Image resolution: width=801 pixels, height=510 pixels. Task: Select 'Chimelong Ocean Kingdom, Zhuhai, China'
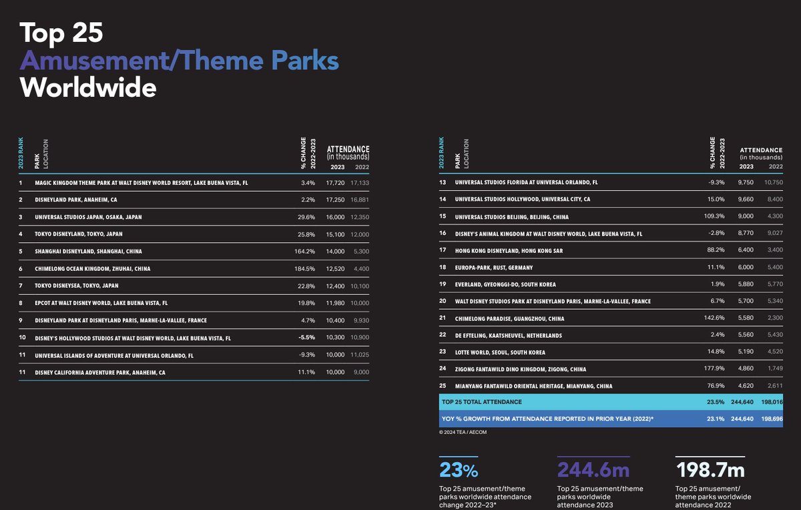click(x=92, y=269)
